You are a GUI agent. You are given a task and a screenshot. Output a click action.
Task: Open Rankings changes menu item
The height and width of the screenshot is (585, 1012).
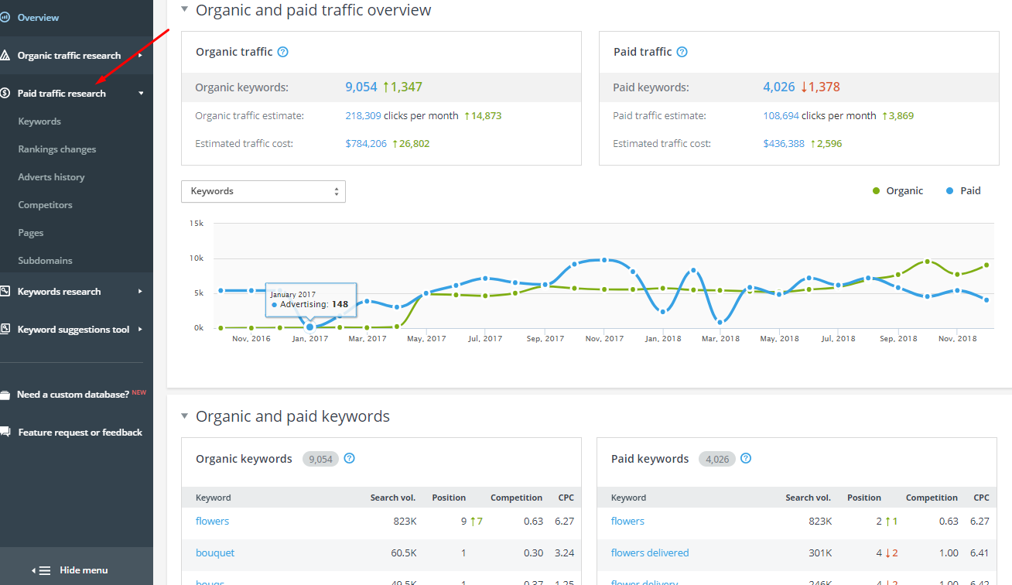(57, 149)
